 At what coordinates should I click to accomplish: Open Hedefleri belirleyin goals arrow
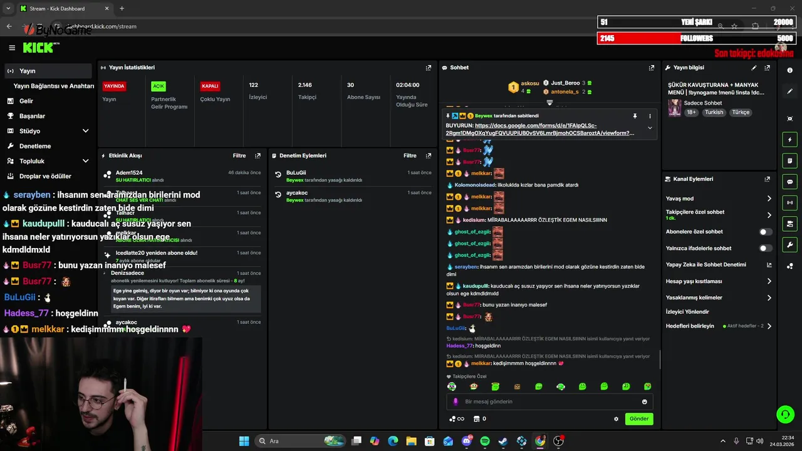[x=769, y=326]
